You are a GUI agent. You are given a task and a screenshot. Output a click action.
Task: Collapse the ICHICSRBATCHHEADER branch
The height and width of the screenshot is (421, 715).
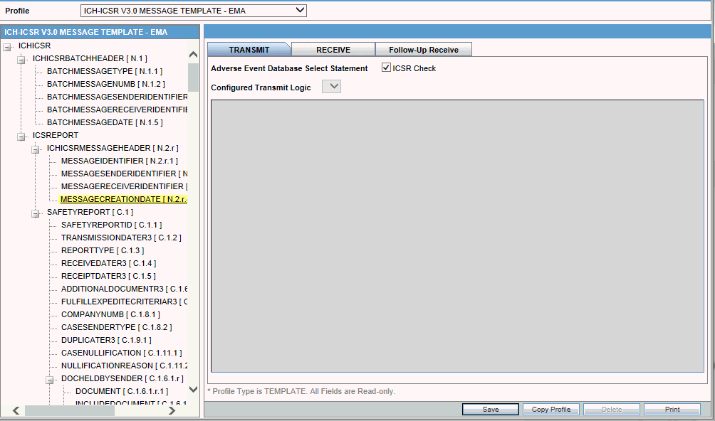point(22,58)
